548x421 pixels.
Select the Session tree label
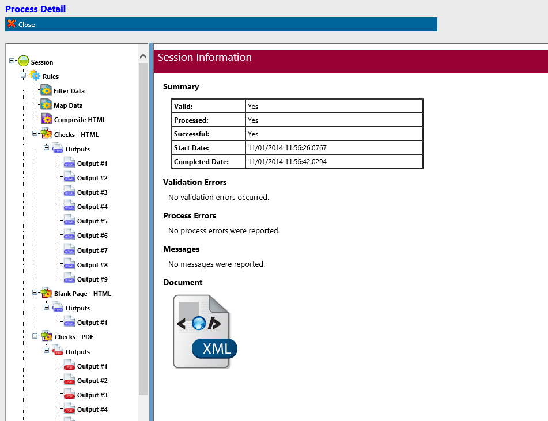click(x=42, y=62)
